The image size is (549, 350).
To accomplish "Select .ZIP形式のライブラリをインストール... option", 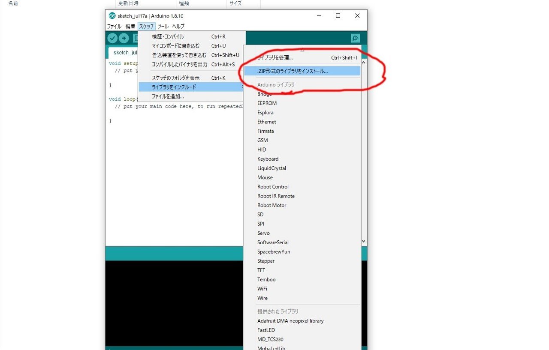I will [x=302, y=71].
